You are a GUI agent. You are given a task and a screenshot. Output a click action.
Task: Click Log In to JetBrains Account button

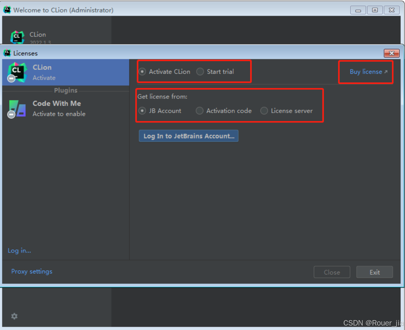point(189,136)
